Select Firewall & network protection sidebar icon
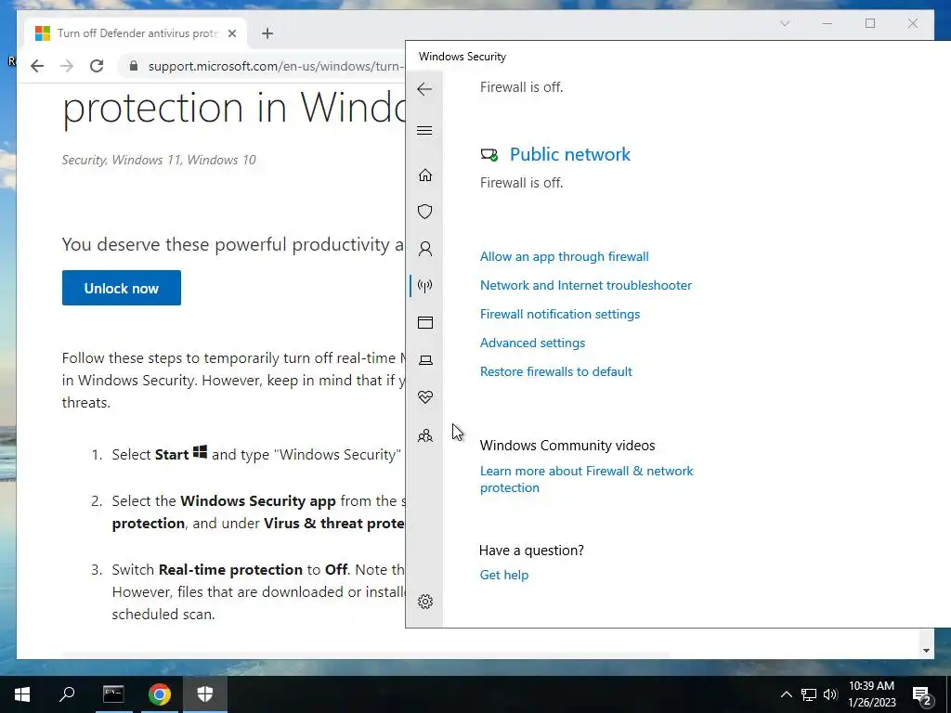951x713 pixels. (x=425, y=286)
